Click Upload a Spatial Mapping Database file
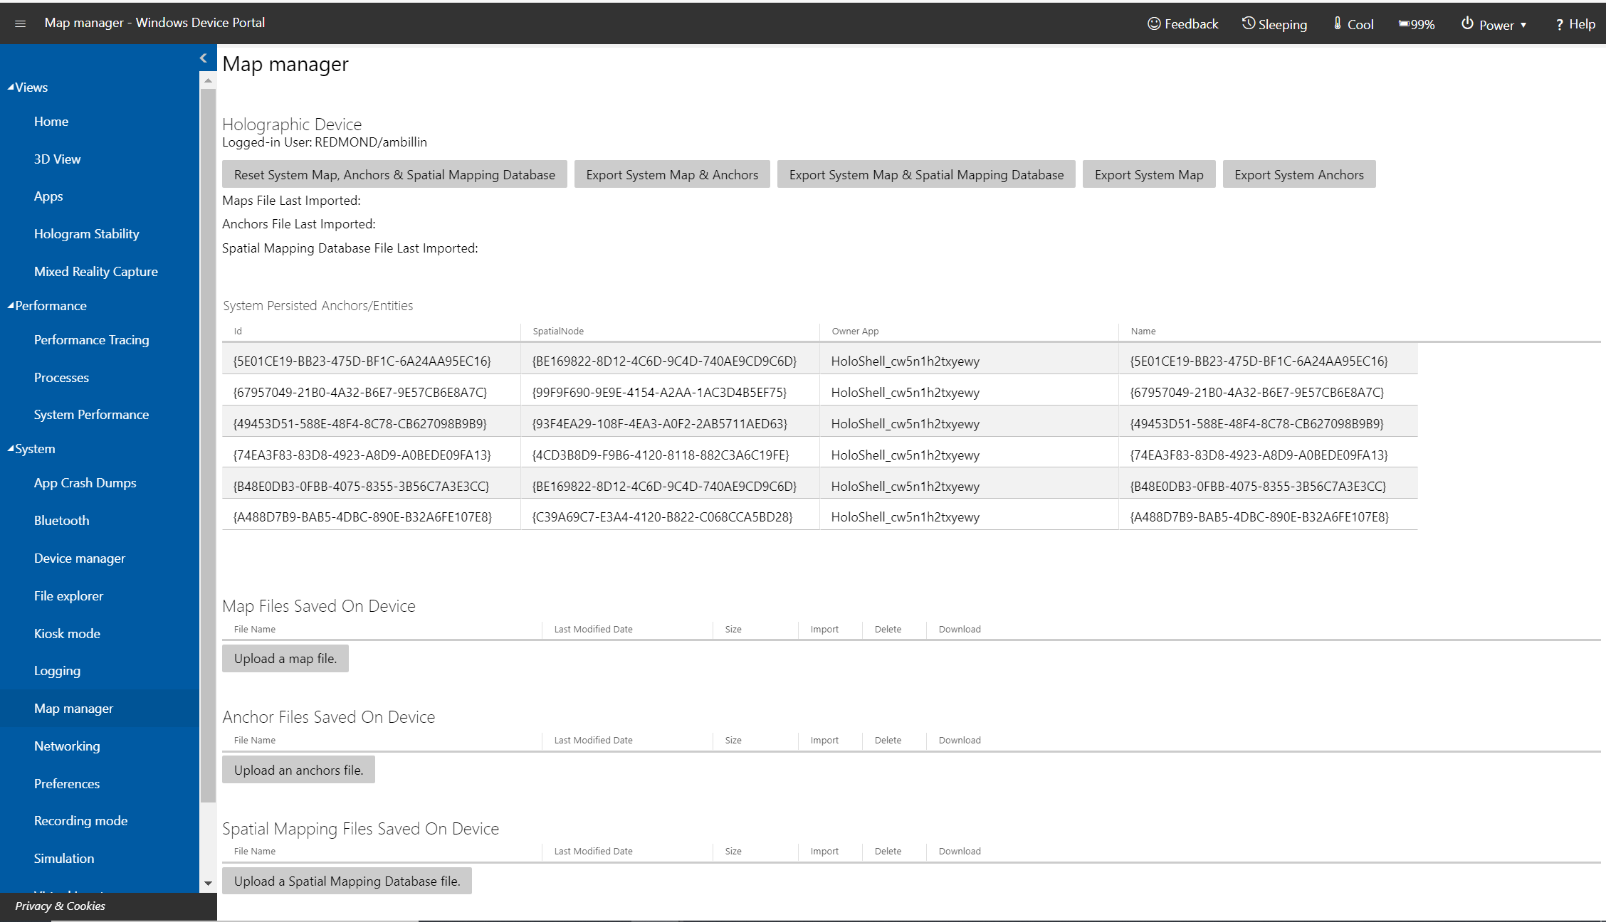 pyautogui.click(x=347, y=880)
